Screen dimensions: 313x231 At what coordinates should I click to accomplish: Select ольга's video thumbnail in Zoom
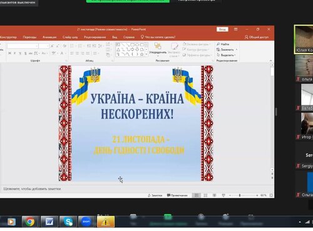[x=304, y=69]
